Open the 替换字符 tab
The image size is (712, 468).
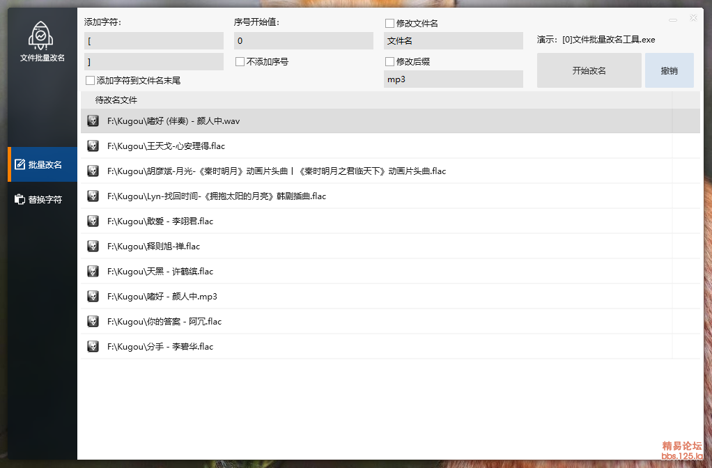coord(42,199)
